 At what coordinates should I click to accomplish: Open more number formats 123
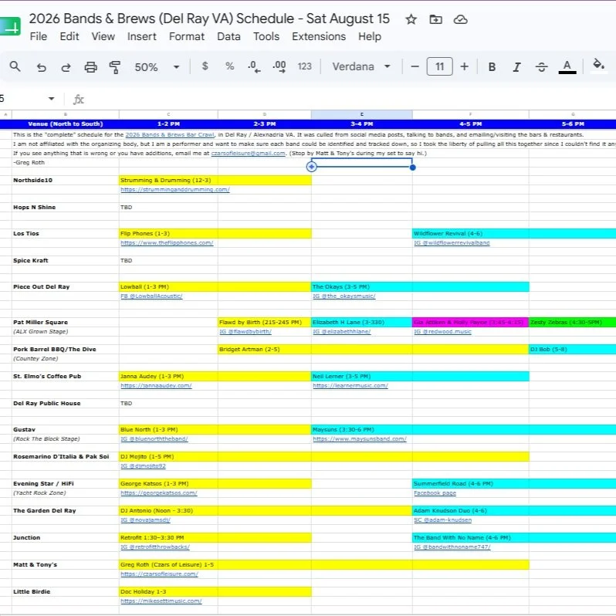304,66
